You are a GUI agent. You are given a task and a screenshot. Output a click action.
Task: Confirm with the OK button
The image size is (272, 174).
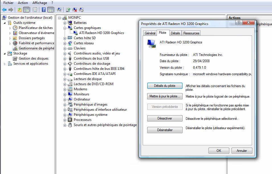(219, 151)
